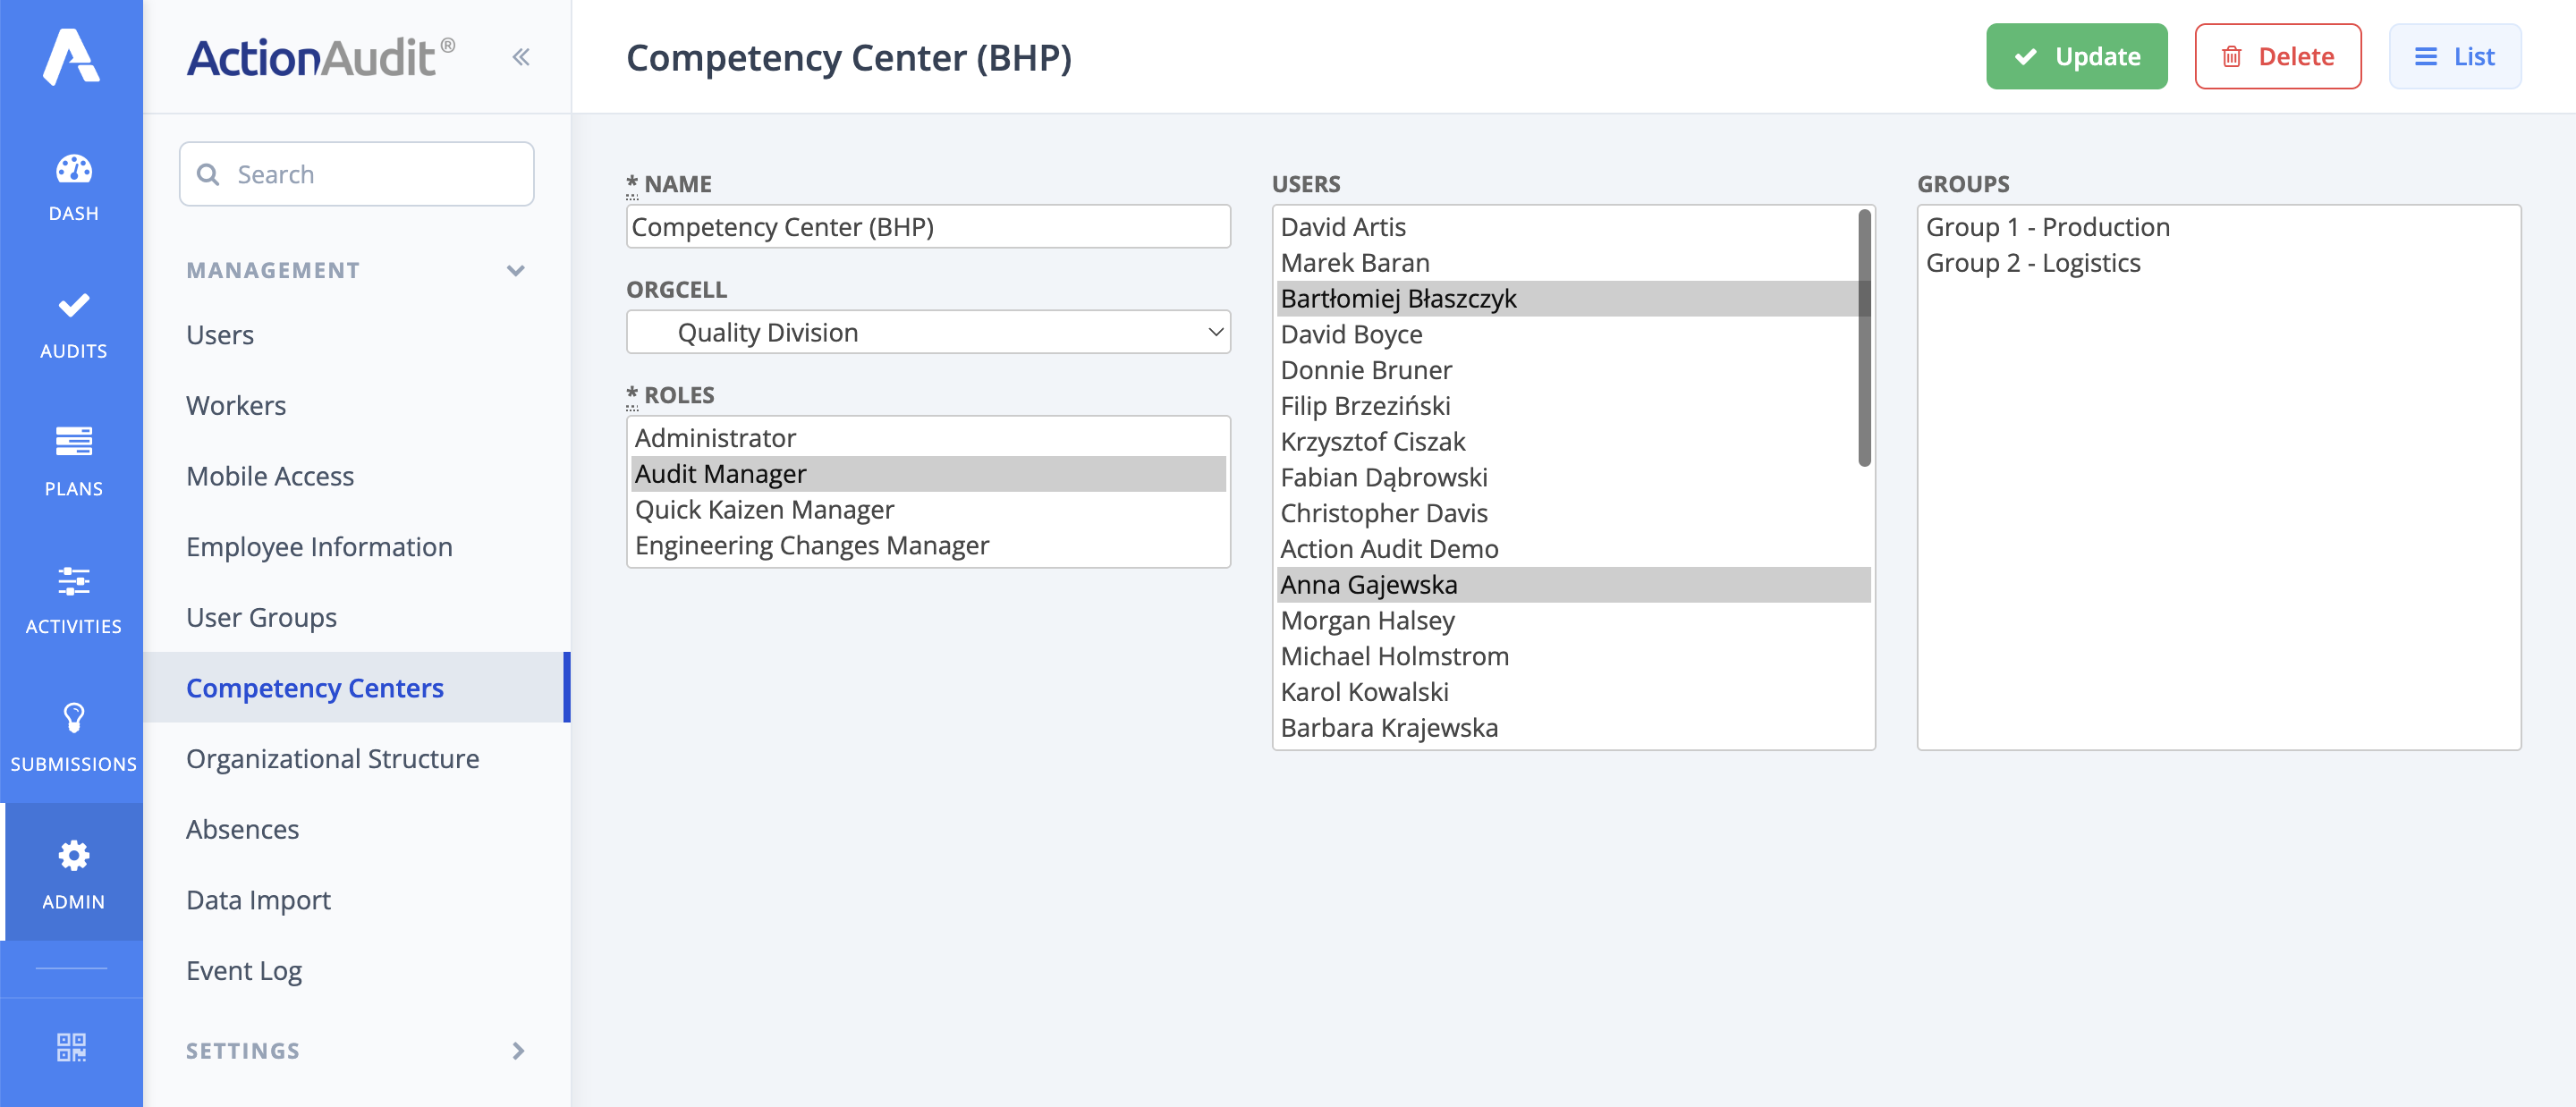Open User Groups menu item

[x=261, y=617]
